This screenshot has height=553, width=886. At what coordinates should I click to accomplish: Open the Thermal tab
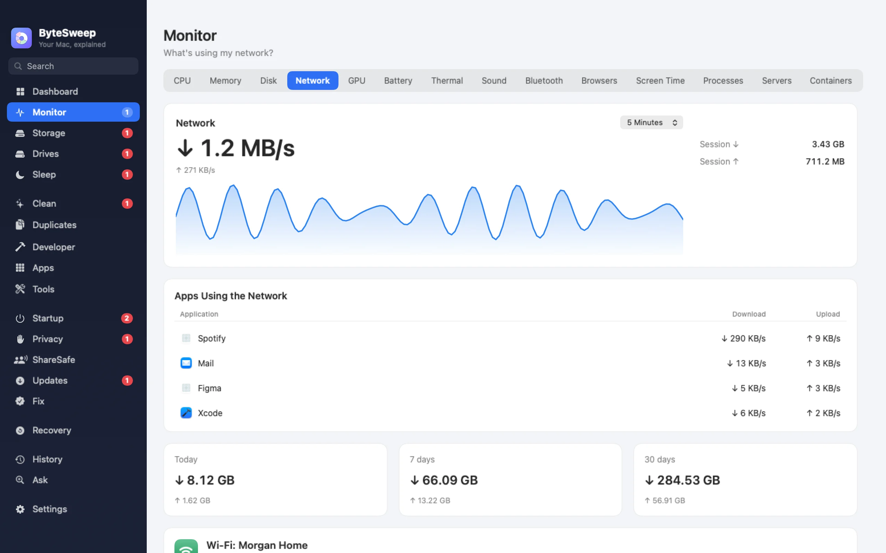[x=447, y=81]
